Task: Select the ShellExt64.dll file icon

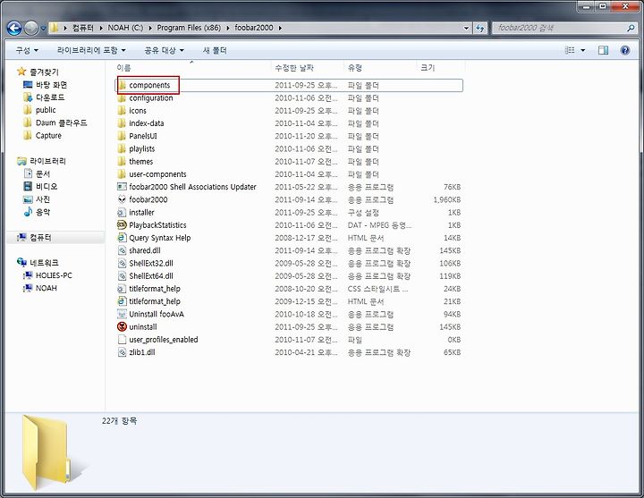Action: 122,276
